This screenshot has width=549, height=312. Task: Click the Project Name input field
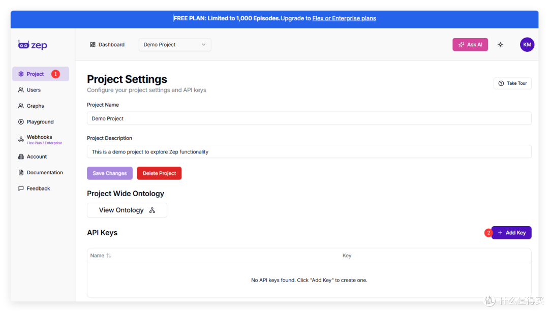coord(309,118)
